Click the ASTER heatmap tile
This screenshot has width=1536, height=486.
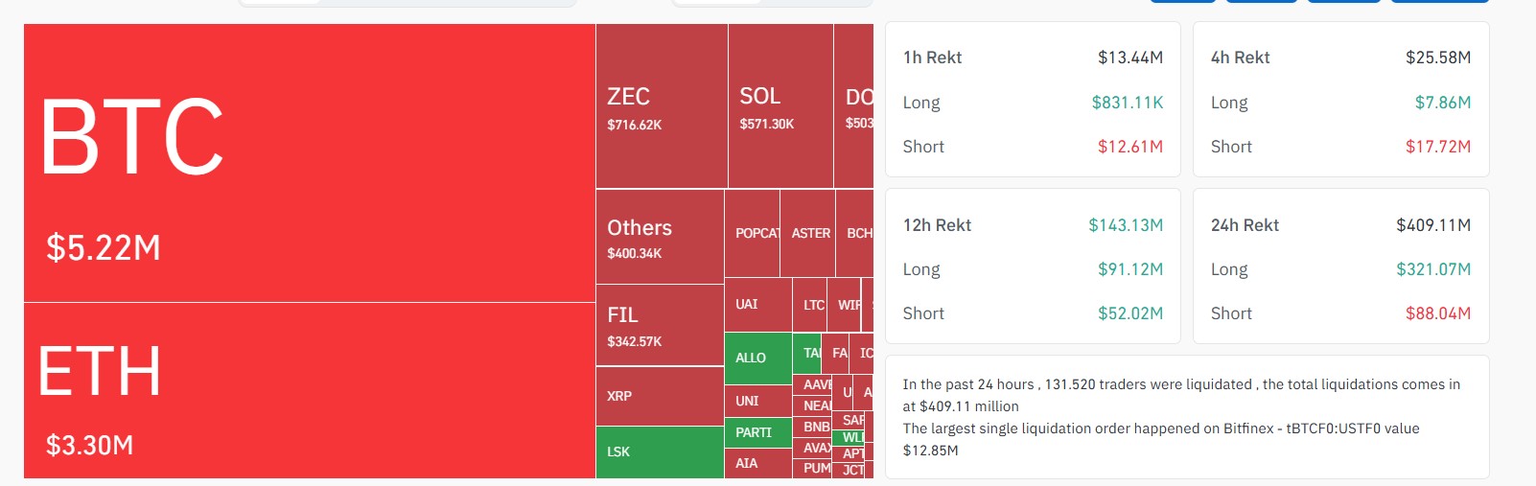click(x=808, y=233)
